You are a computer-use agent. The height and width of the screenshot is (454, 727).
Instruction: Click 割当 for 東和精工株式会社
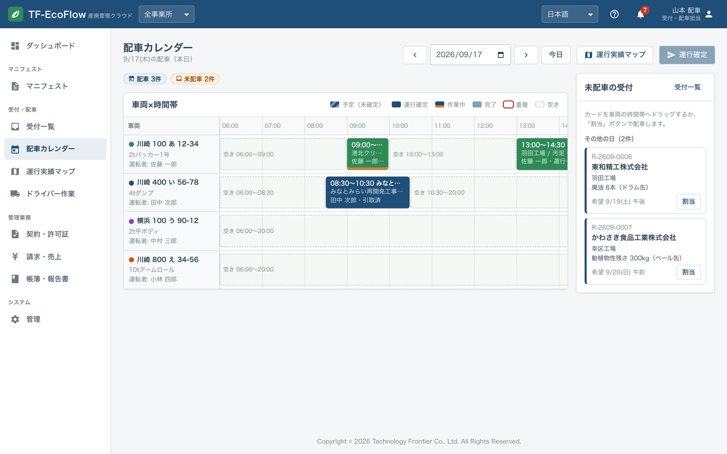coord(688,202)
